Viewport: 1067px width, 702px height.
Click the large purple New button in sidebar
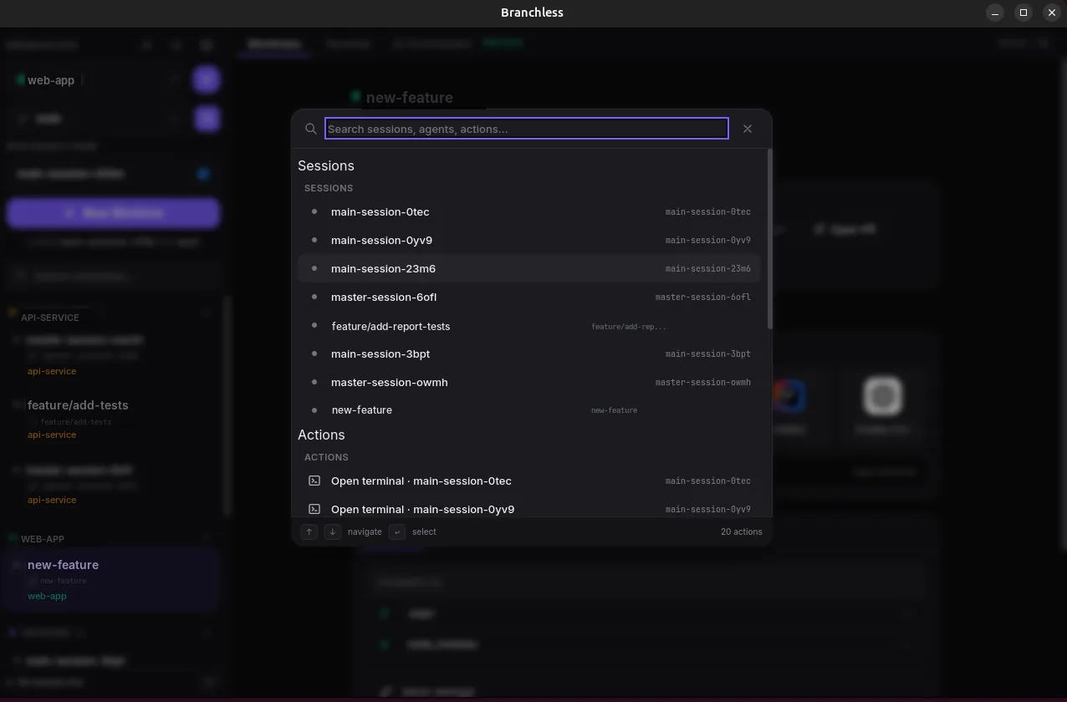pos(114,213)
